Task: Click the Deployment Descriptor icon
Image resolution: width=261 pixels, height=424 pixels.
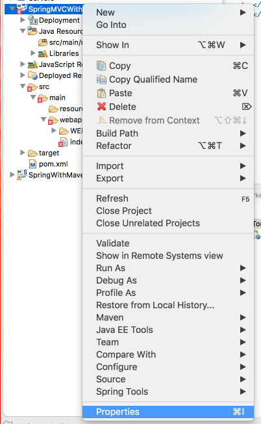Action: [x=32, y=20]
